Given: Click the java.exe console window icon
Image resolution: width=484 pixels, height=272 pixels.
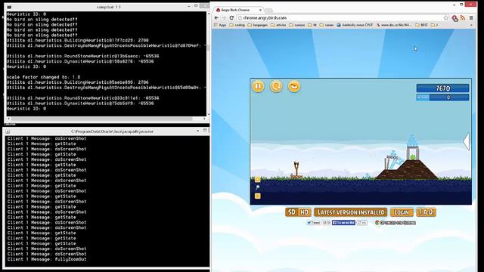Looking at the screenshot, I should coord(8,131).
